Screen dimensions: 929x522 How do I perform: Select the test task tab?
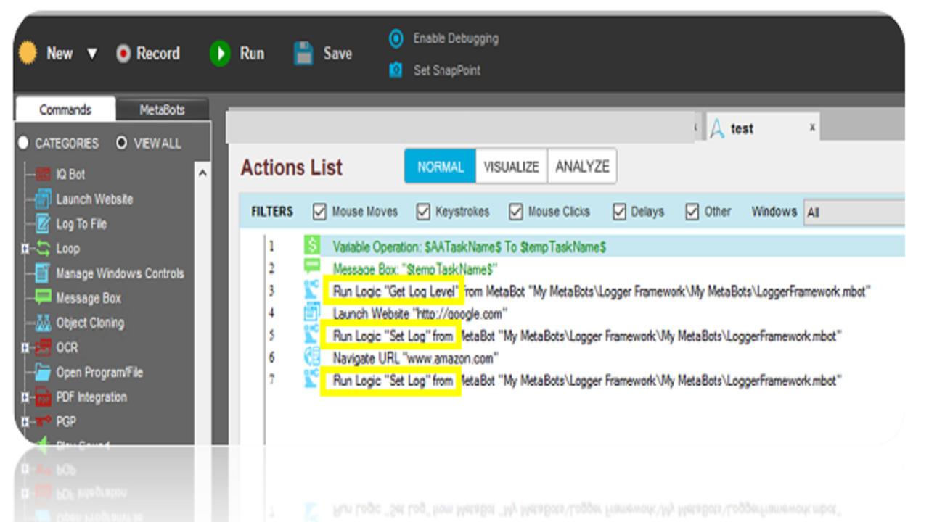(762, 128)
